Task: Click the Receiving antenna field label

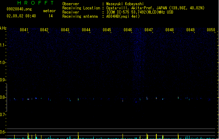Action: pyautogui.click(x=80, y=16)
